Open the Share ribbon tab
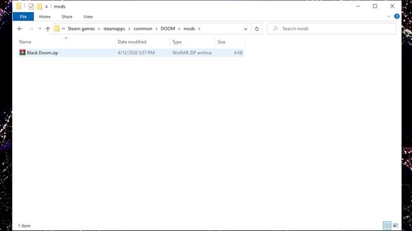412x231 pixels. coord(67,17)
